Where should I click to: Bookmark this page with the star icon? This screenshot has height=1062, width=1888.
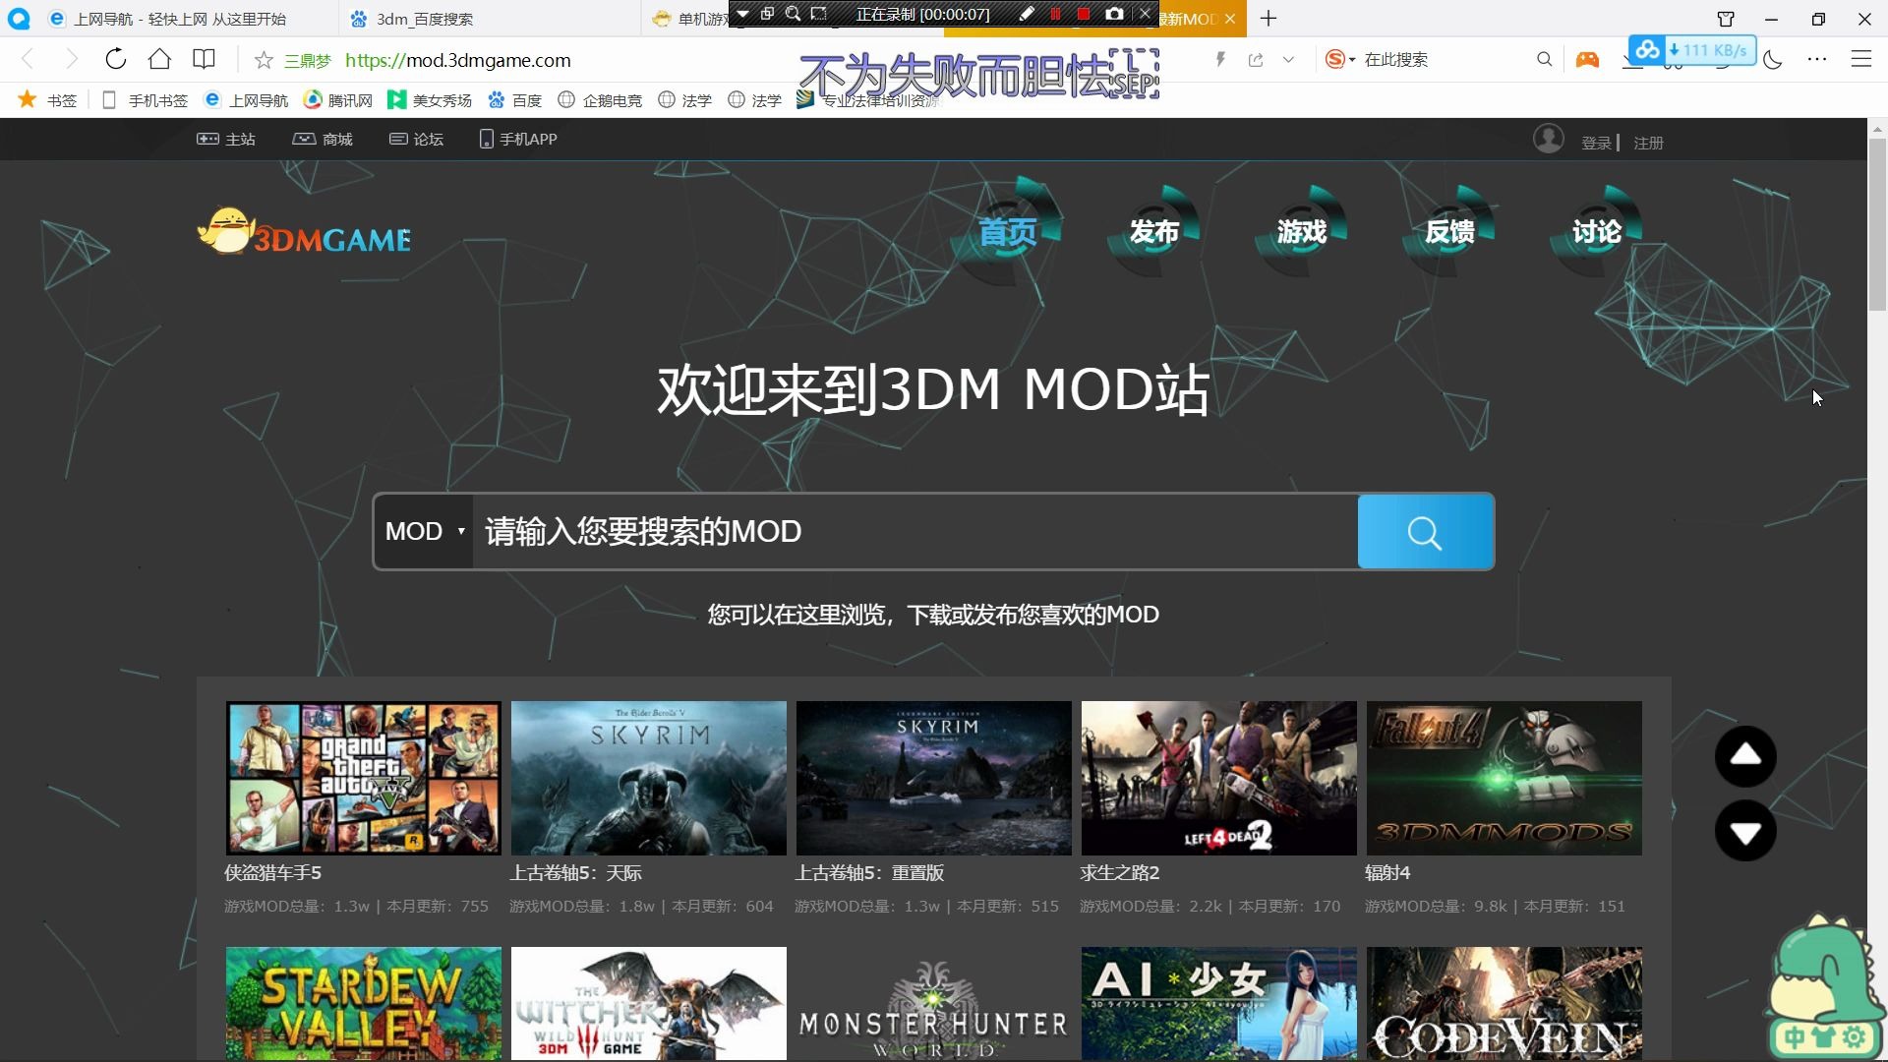tap(264, 60)
